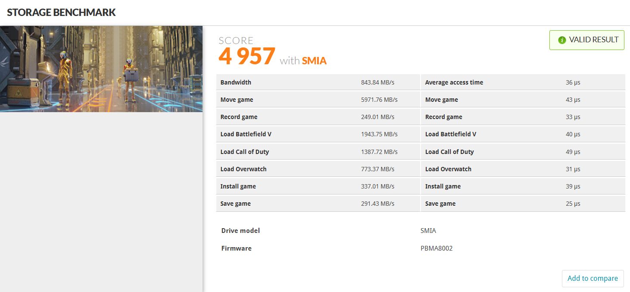Click the Save game 291.43 MB/s value
This screenshot has height=292, width=630.
coord(377,204)
